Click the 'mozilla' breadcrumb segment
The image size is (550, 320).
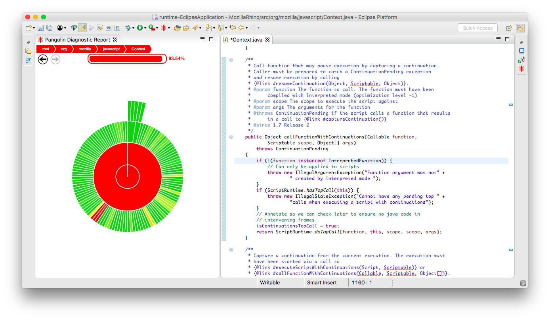click(84, 49)
